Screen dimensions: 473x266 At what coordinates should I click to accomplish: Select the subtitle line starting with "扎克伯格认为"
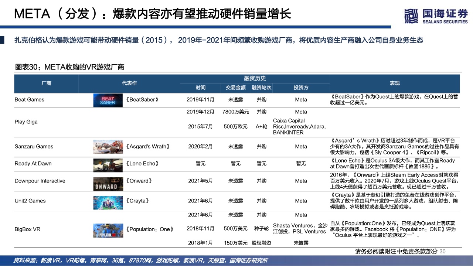(x=219, y=40)
